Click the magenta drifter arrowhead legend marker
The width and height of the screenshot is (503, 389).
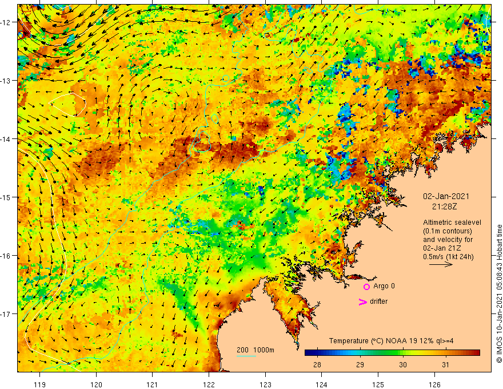point(362,301)
